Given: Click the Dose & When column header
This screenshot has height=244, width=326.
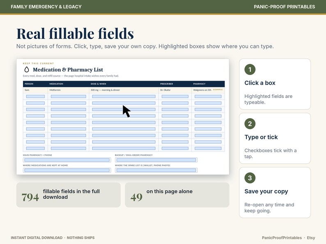Looking at the screenshot, I should pos(99,84).
